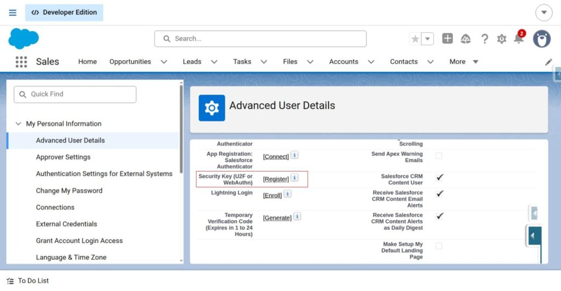Open the Contacts tab
The height and width of the screenshot is (291, 561).
[x=404, y=61]
